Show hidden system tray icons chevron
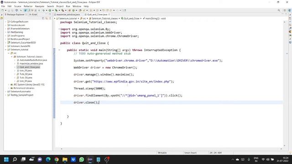Viewport: 292px width, 164px height. pyautogui.click(x=233, y=159)
